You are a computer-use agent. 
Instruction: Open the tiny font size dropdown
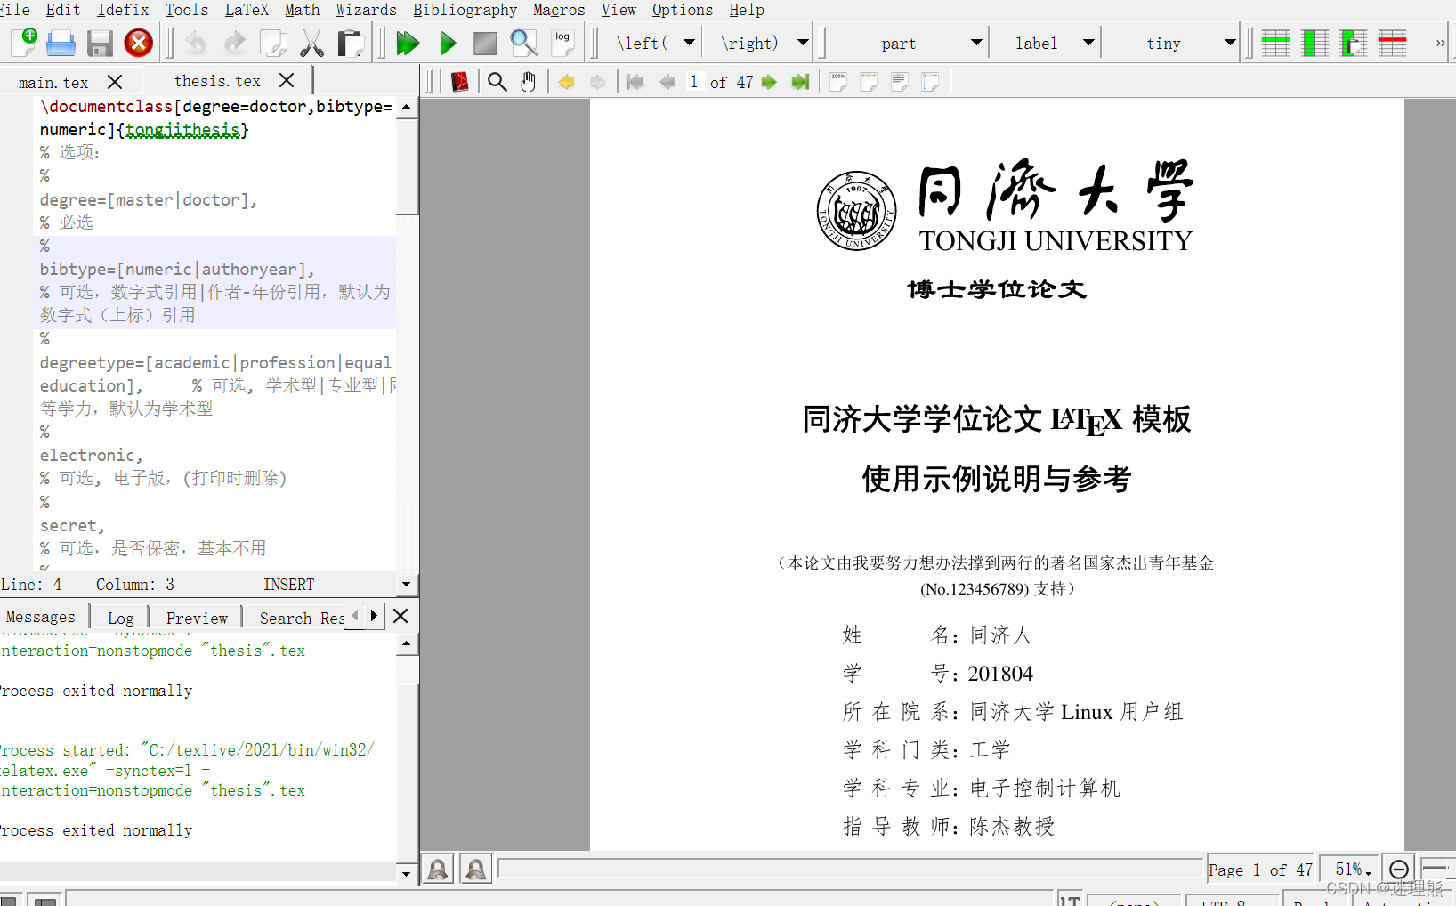coord(1230,43)
